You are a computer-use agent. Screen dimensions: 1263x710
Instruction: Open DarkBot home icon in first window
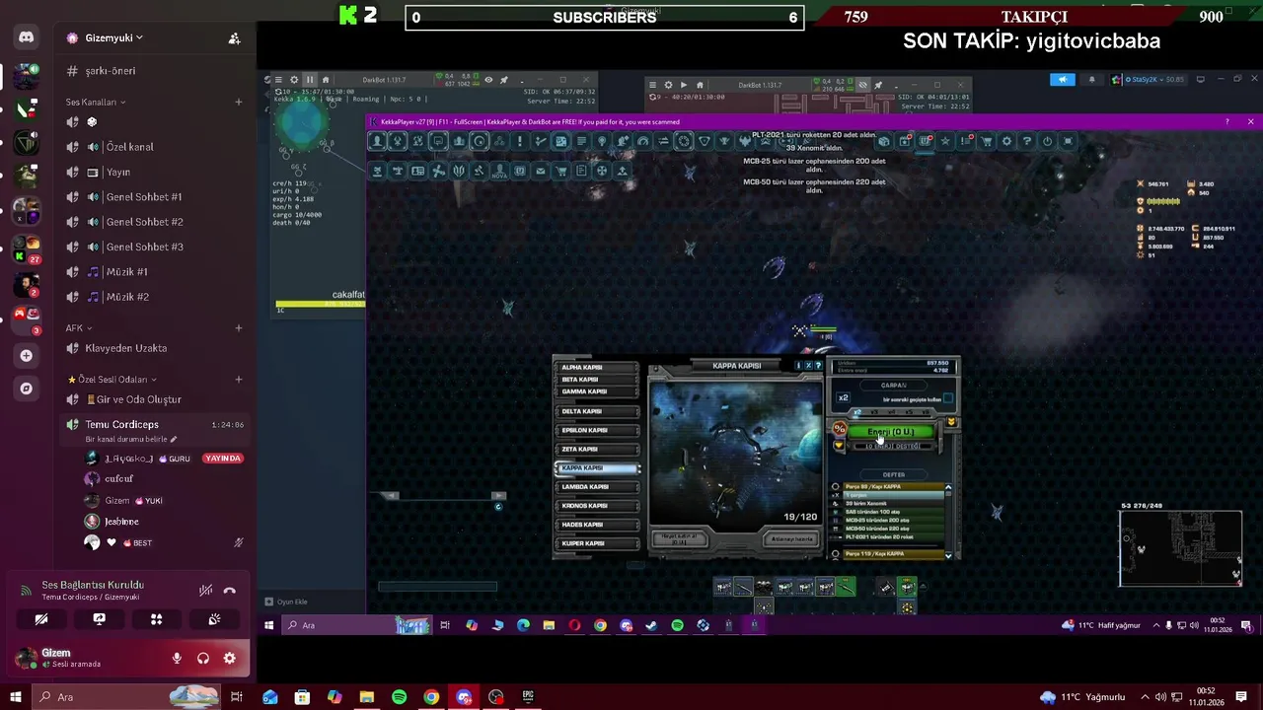(x=326, y=80)
